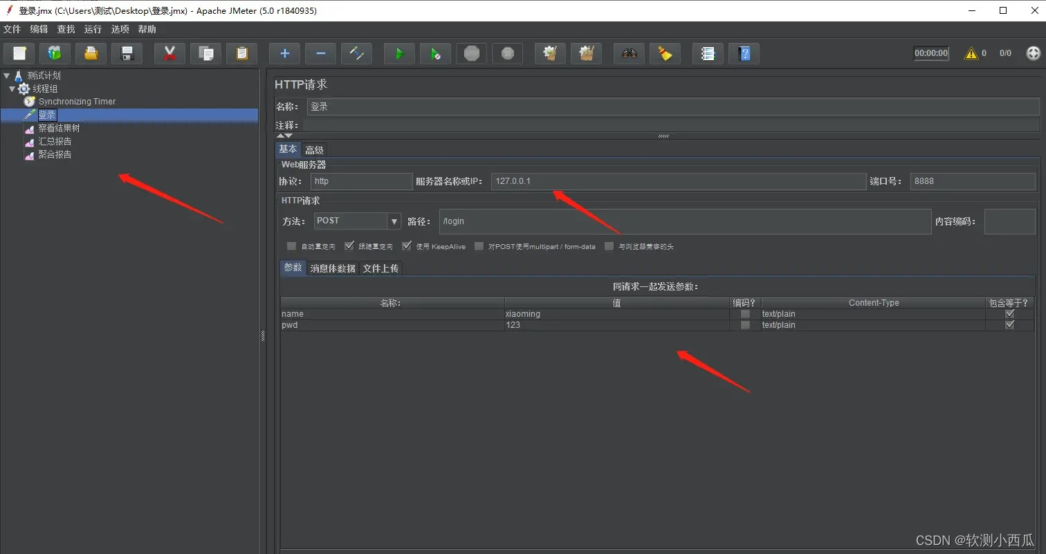Select the 线程组 tree node
This screenshot has height=554, width=1046.
[x=45, y=89]
